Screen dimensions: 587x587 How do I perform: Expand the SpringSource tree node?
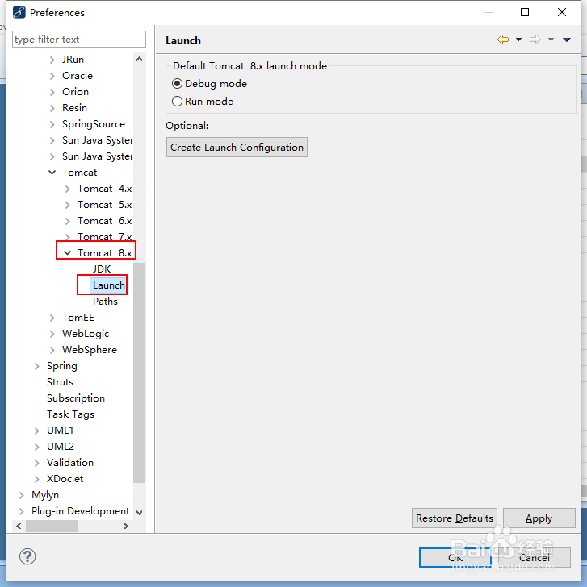pyautogui.click(x=52, y=124)
